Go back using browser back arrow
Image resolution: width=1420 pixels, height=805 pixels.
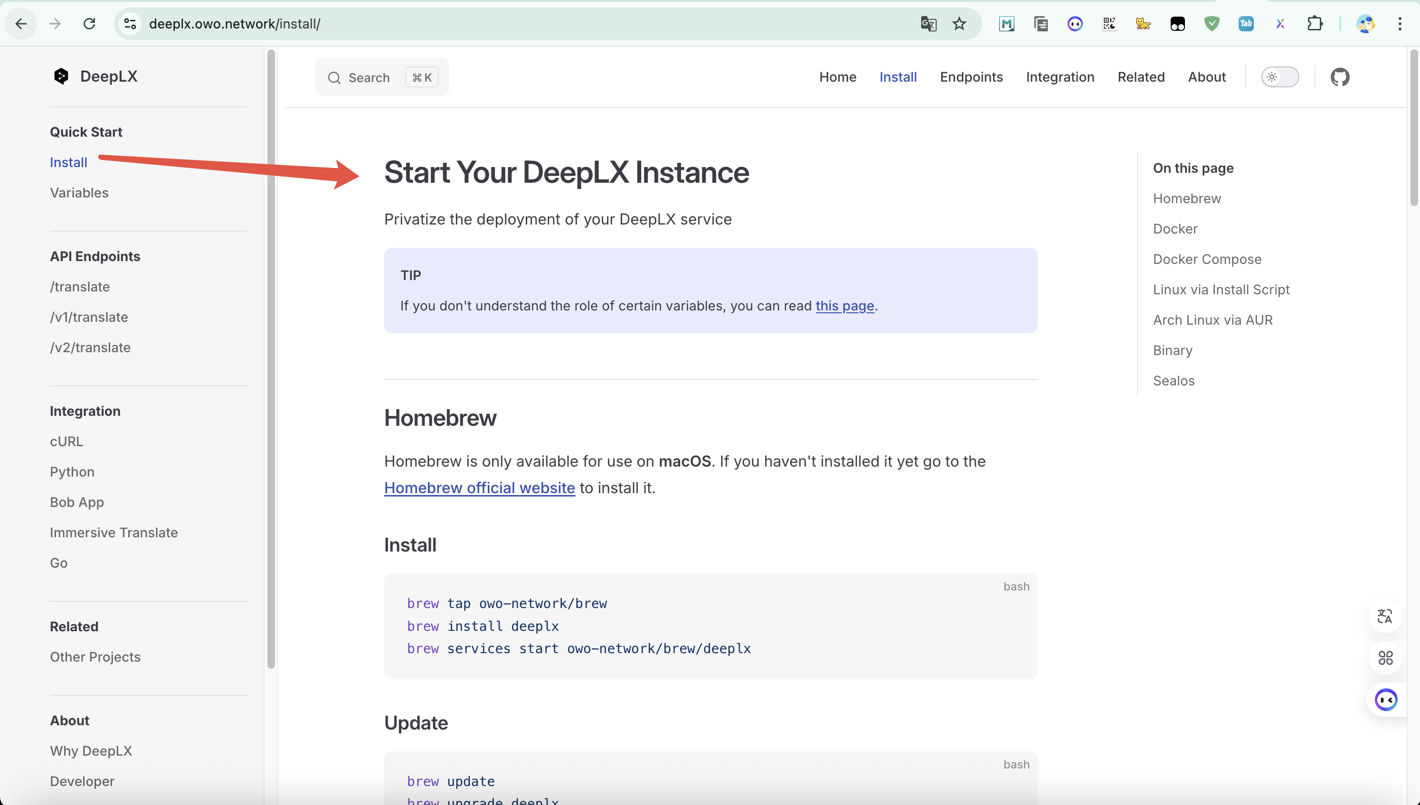[21, 24]
